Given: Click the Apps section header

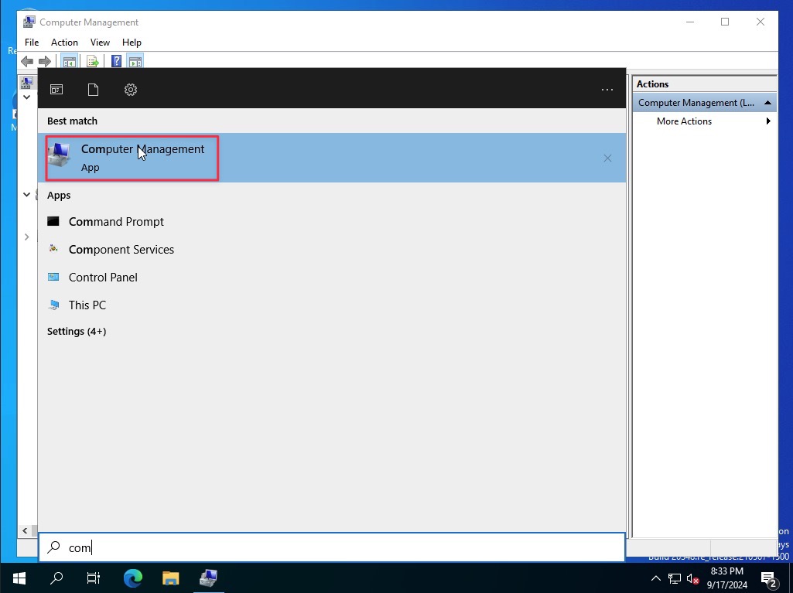Looking at the screenshot, I should click(x=59, y=195).
